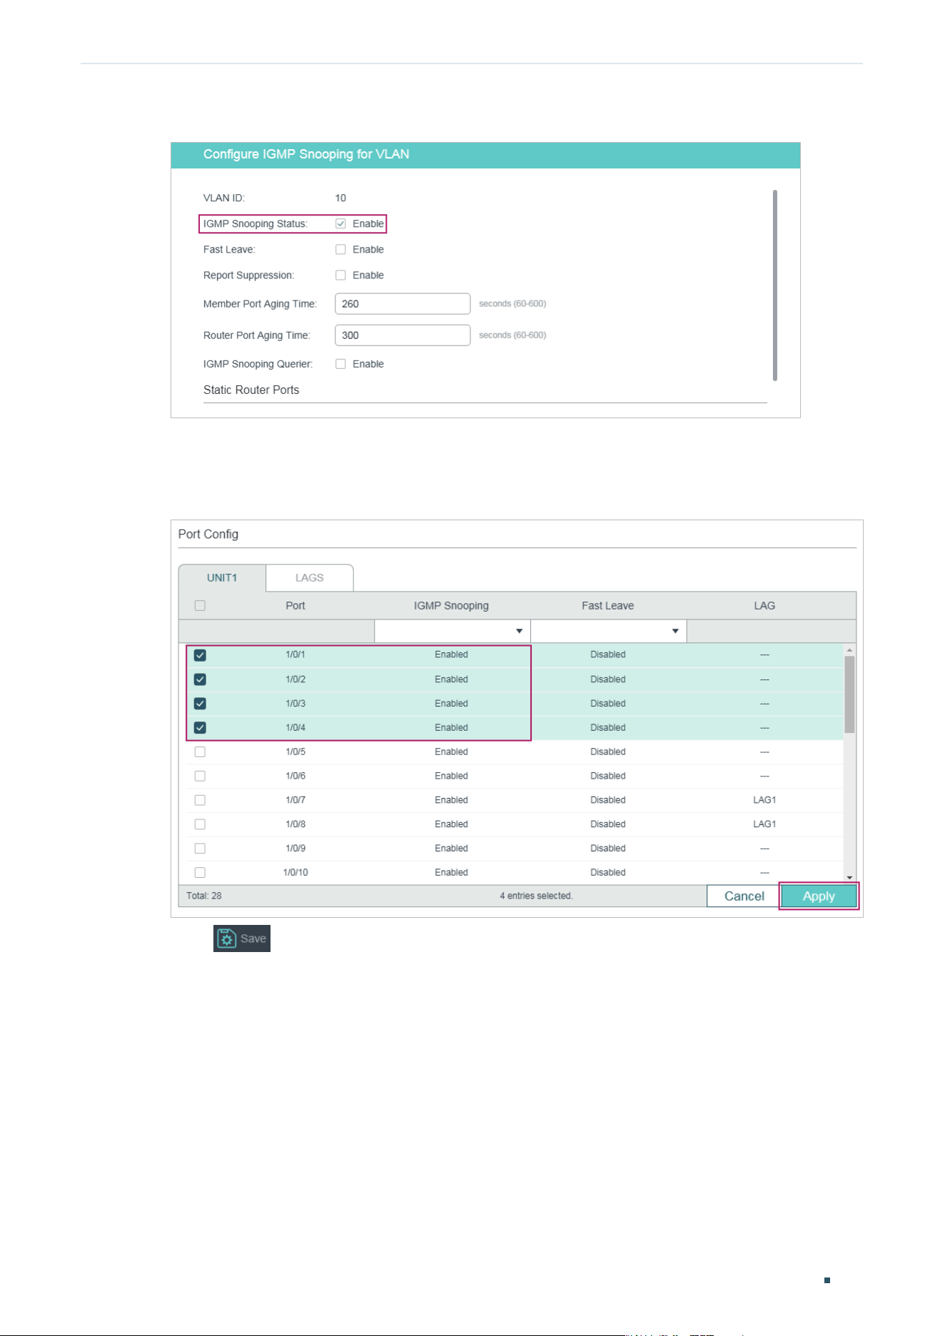Check port 1/0/6 checkbox
Image resolution: width=945 pixels, height=1336 pixels.
coord(200,776)
